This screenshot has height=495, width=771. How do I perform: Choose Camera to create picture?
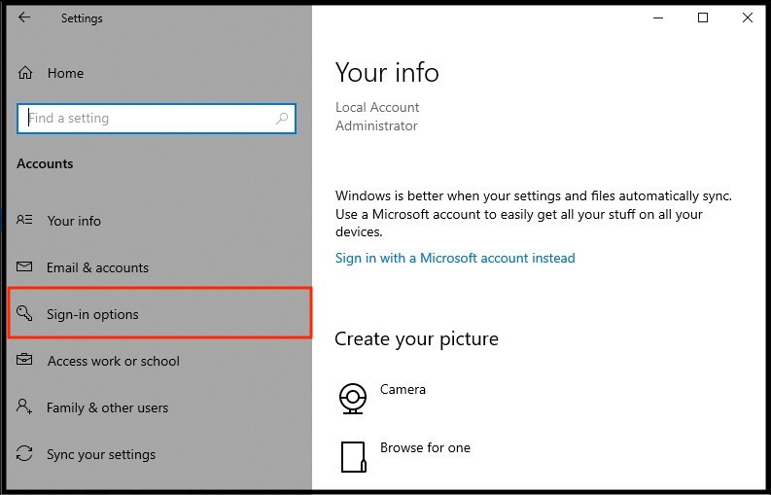(x=403, y=389)
